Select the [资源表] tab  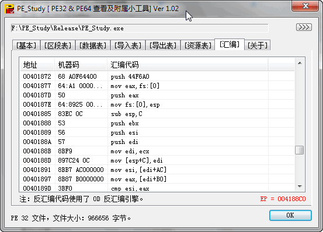click(198, 45)
